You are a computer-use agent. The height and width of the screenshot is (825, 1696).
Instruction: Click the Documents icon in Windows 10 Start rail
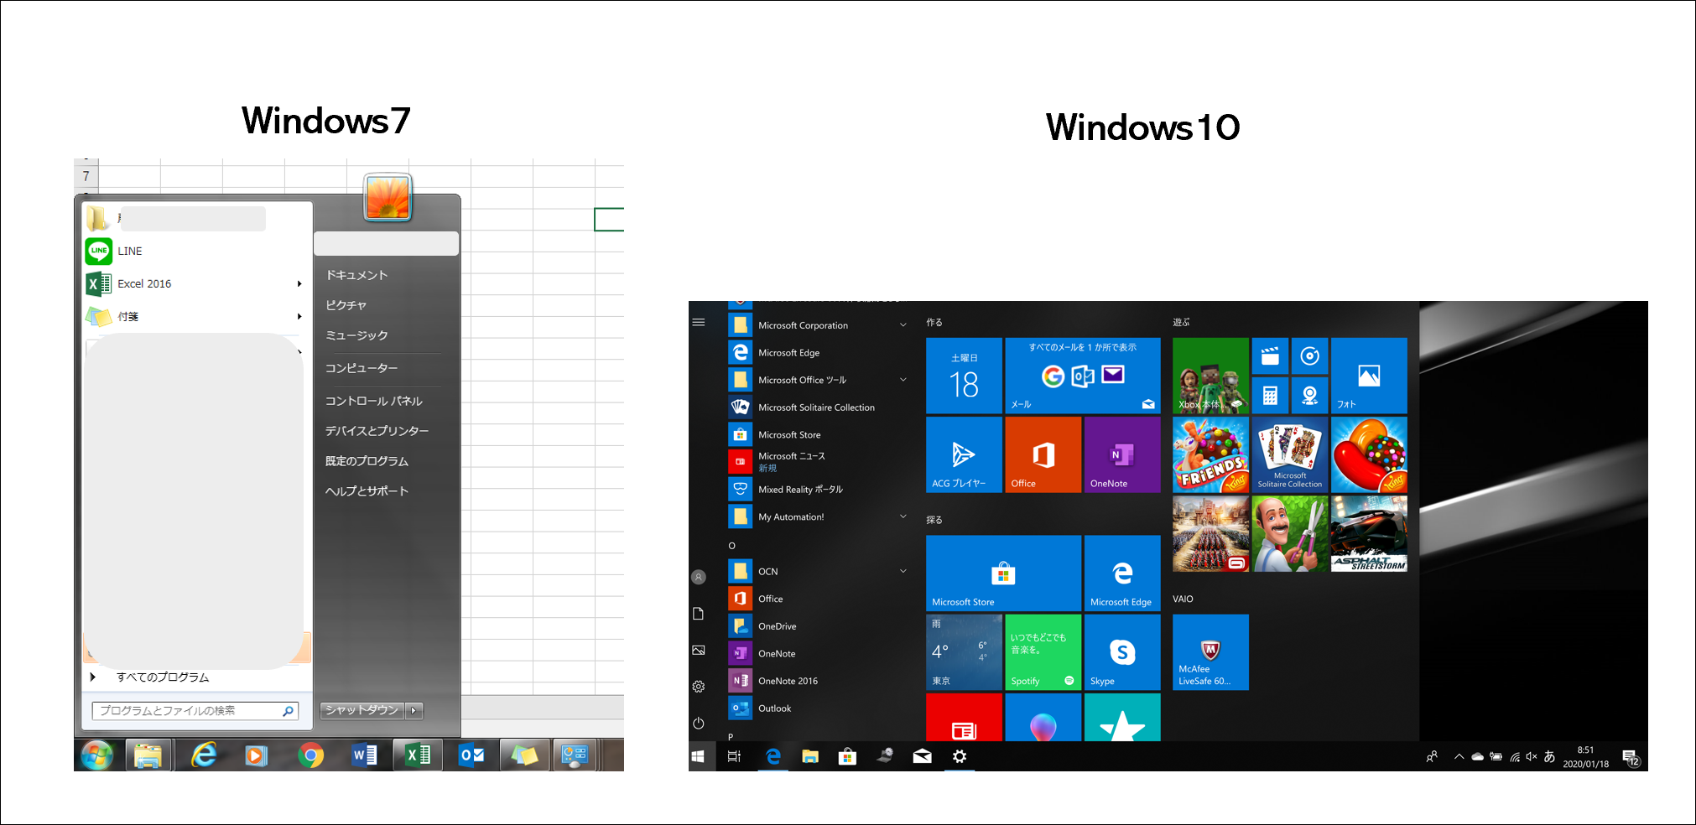(698, 614)
